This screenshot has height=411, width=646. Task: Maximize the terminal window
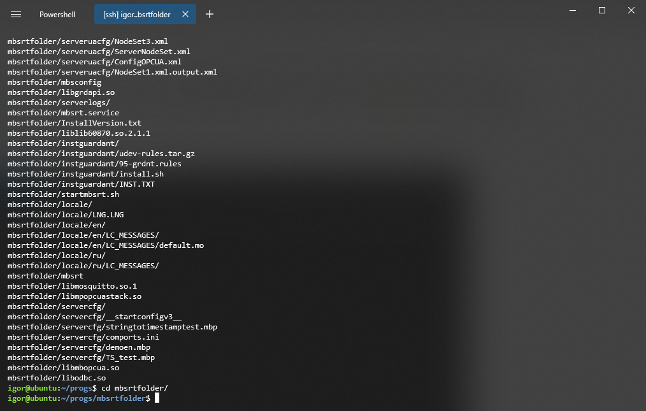602,10
